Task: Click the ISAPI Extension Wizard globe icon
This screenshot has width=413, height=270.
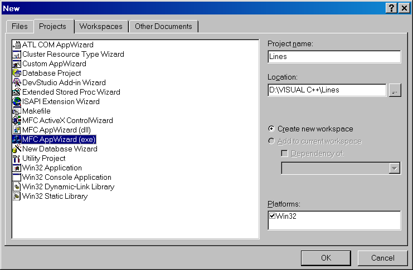Action: 17,101
